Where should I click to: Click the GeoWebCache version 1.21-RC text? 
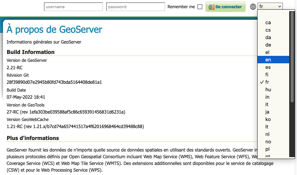tap(75, 127)
